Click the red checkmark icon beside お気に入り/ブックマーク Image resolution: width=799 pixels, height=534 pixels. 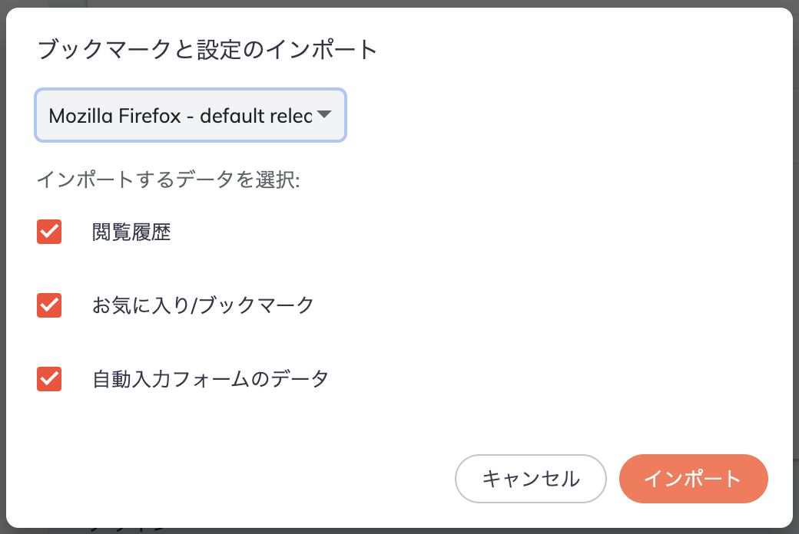(49, 305)
